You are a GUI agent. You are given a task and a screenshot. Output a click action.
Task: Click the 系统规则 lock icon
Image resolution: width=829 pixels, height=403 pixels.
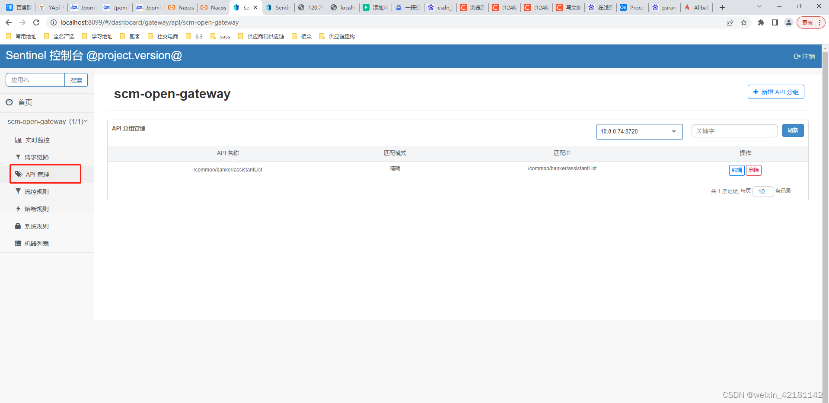(x=18, y=226)
